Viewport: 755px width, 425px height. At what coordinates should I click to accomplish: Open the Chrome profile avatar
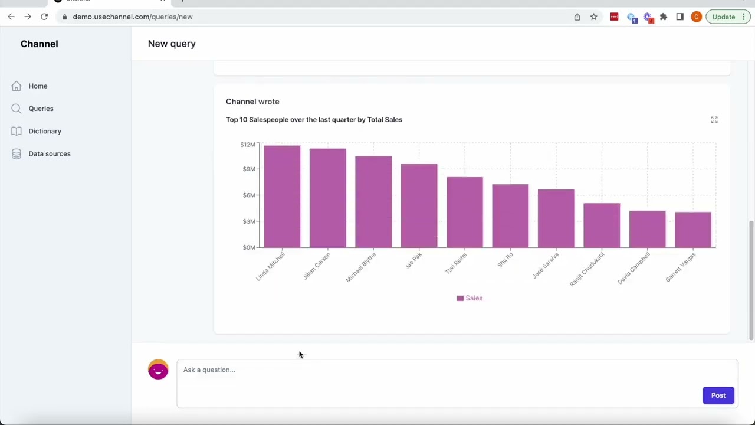[696, 17]
